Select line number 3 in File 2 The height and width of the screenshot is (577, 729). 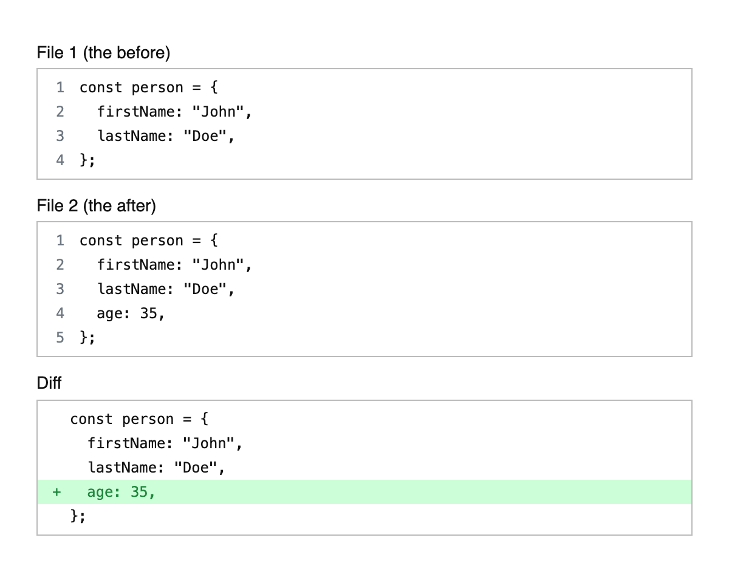(x=60, y=289)
